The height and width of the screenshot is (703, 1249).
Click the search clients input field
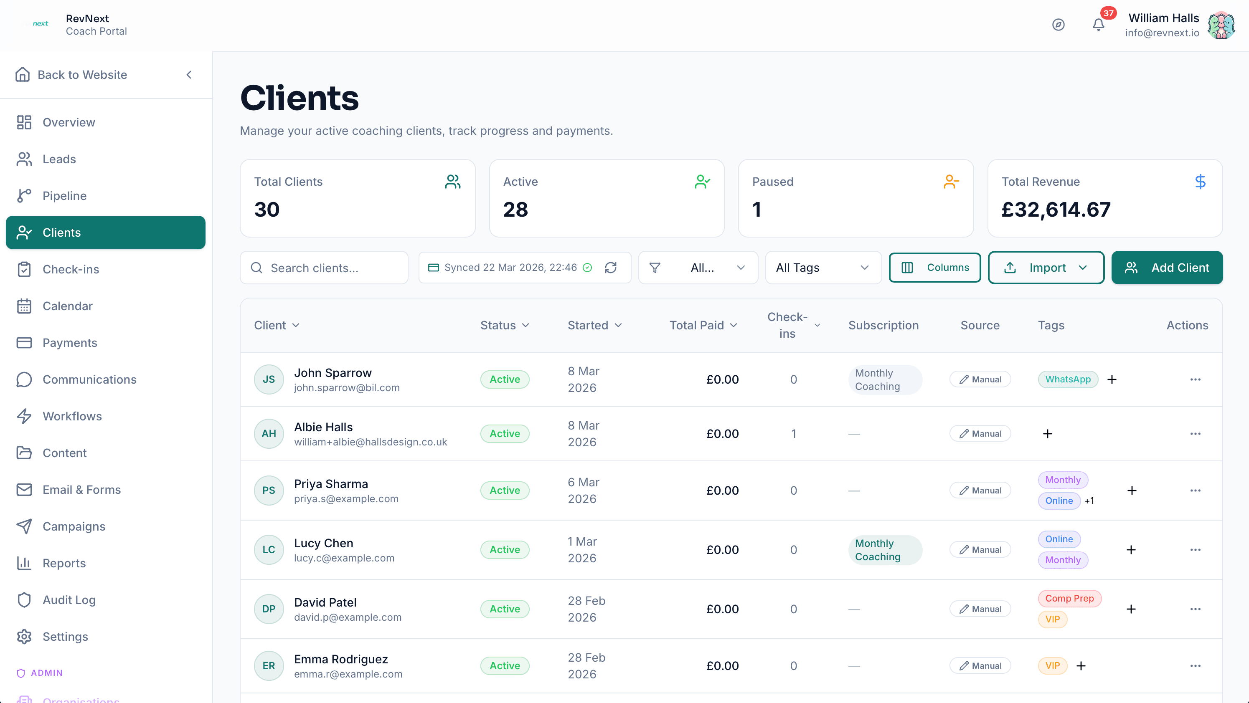tap(324, 268)
